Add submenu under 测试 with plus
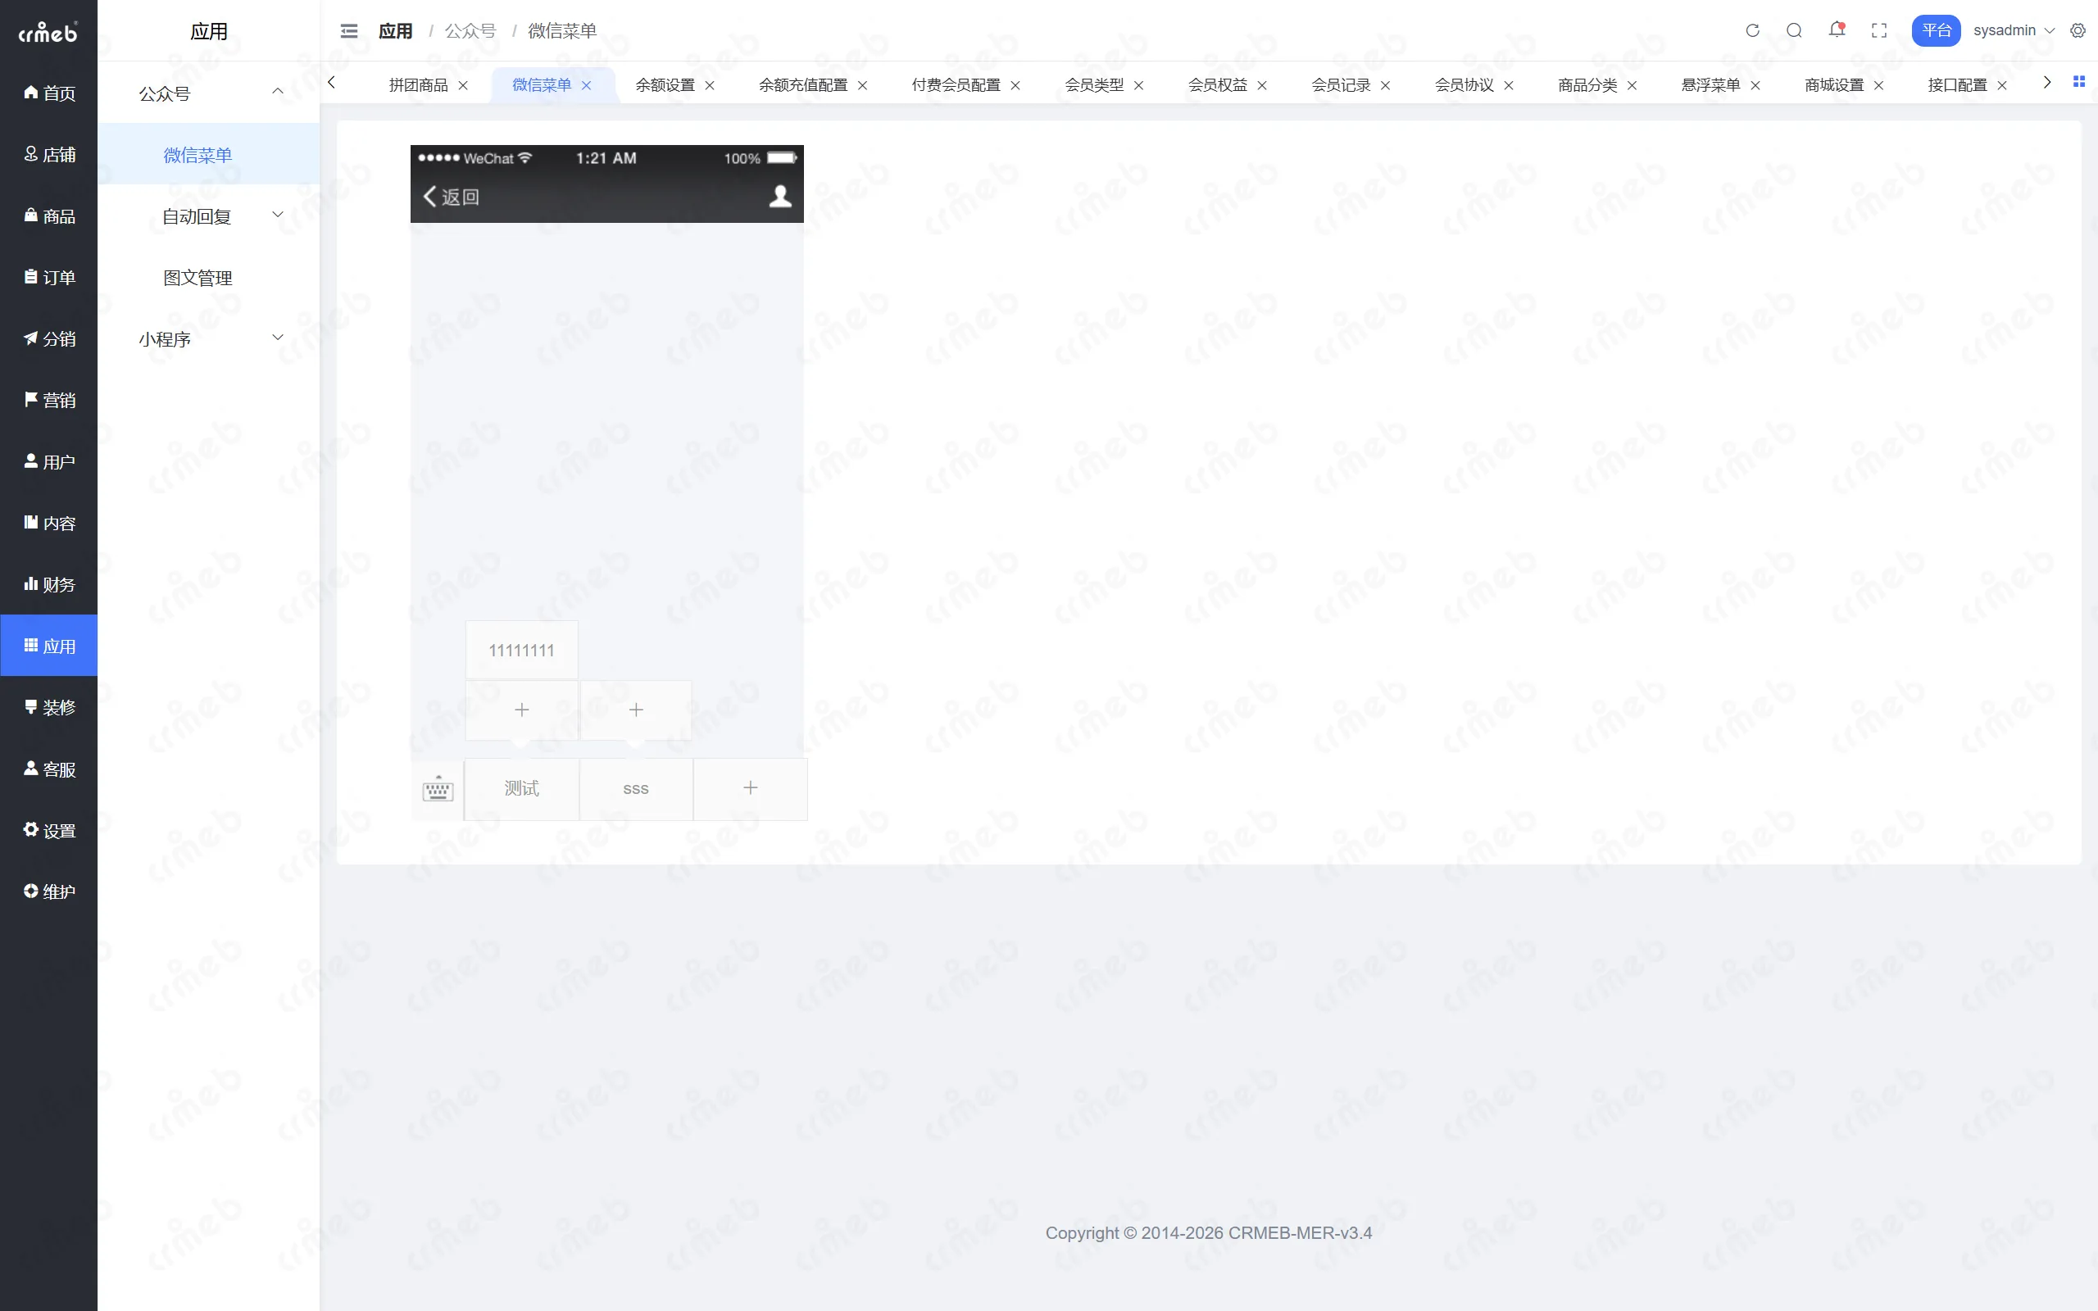This screenshot has width=2098, height=1311. coord(522,710)
